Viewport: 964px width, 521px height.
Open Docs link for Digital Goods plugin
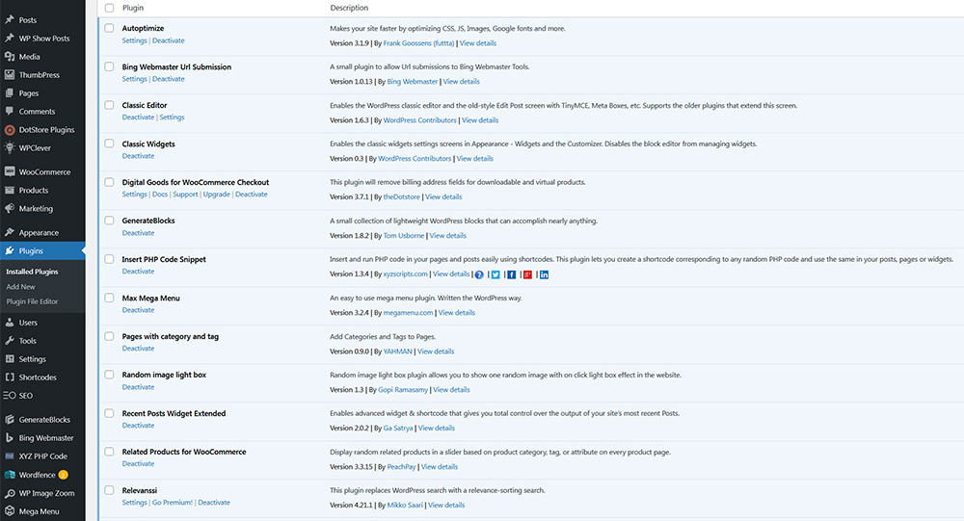point(160,195)
